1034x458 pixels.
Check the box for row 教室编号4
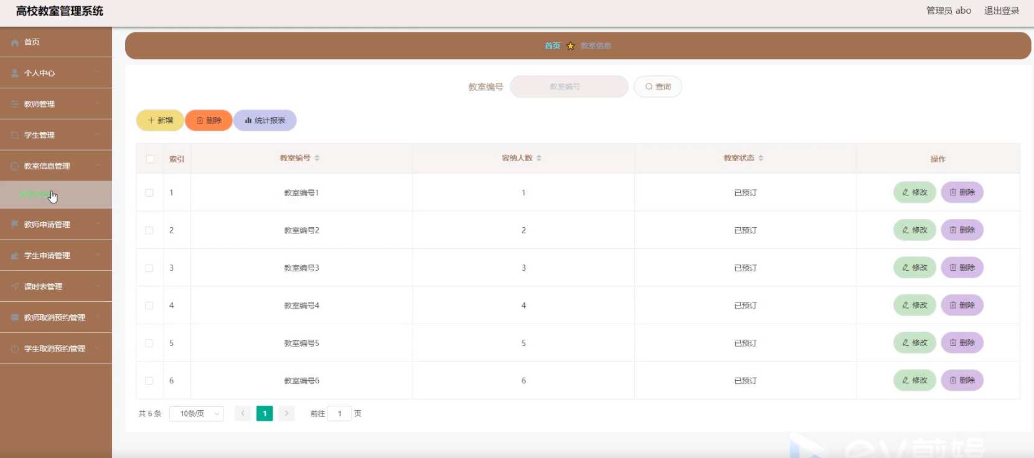(x=149, y=306)
